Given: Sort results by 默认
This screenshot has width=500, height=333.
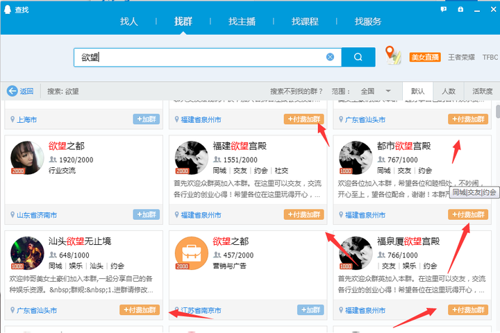Looking at the screenshot, I should pyautogui.click(x=418, y=92).
